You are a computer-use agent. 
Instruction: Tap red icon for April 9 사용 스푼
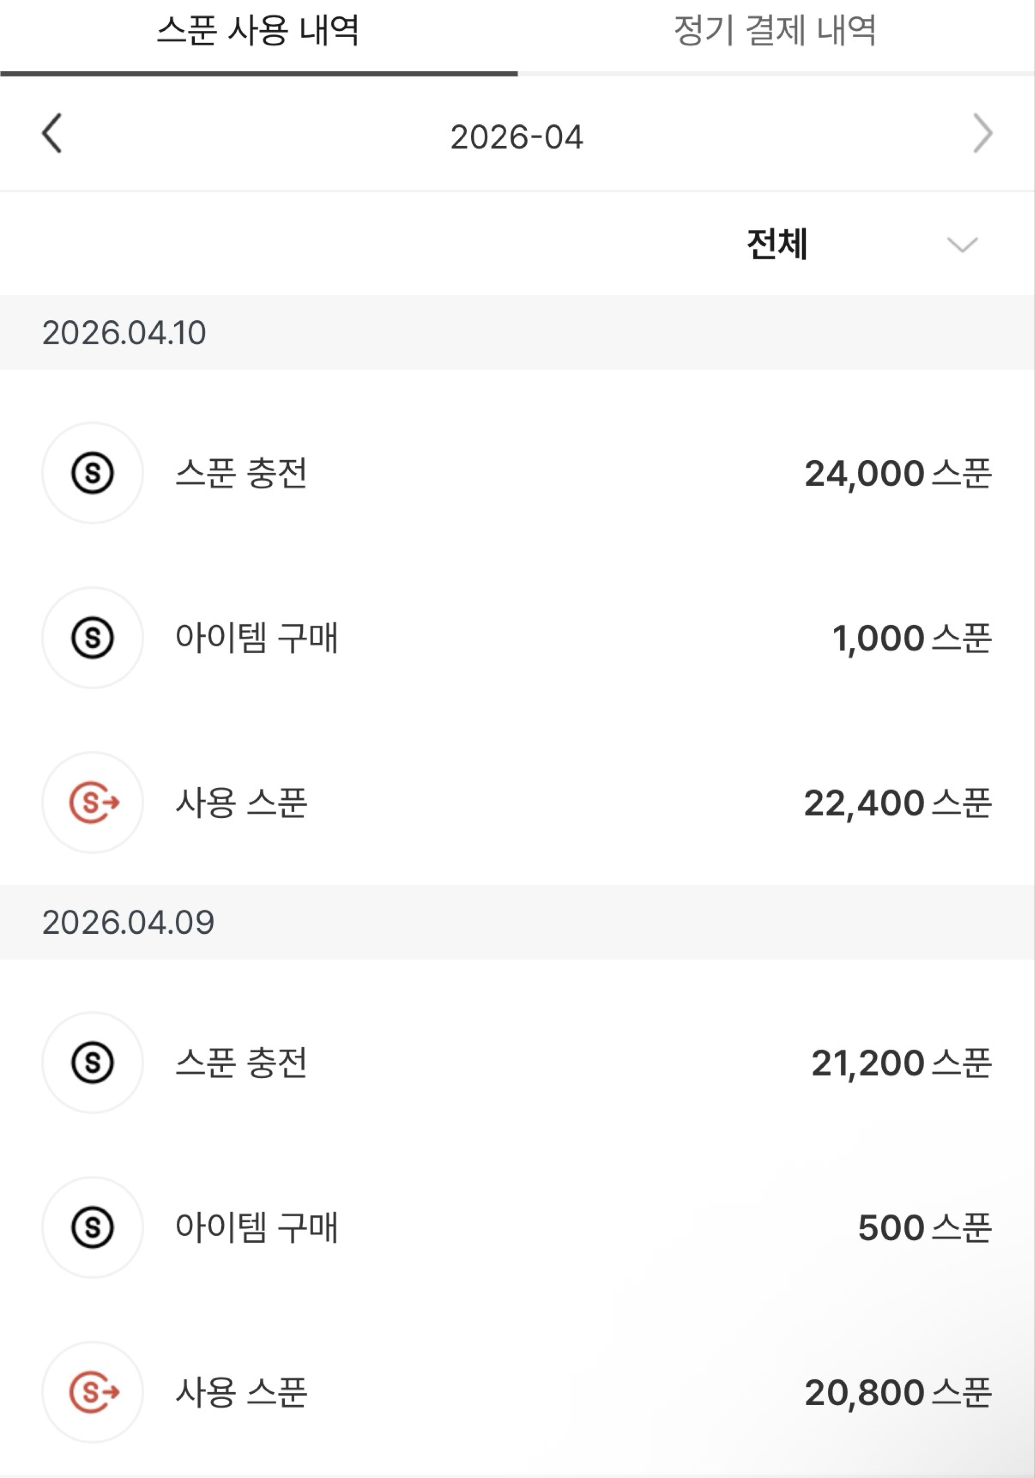pos(93,1393)
